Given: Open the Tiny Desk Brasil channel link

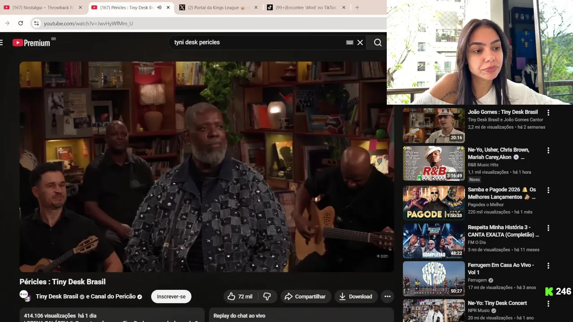Looking at the screenshot, I should pyautogui.click(x=57, y=297).
